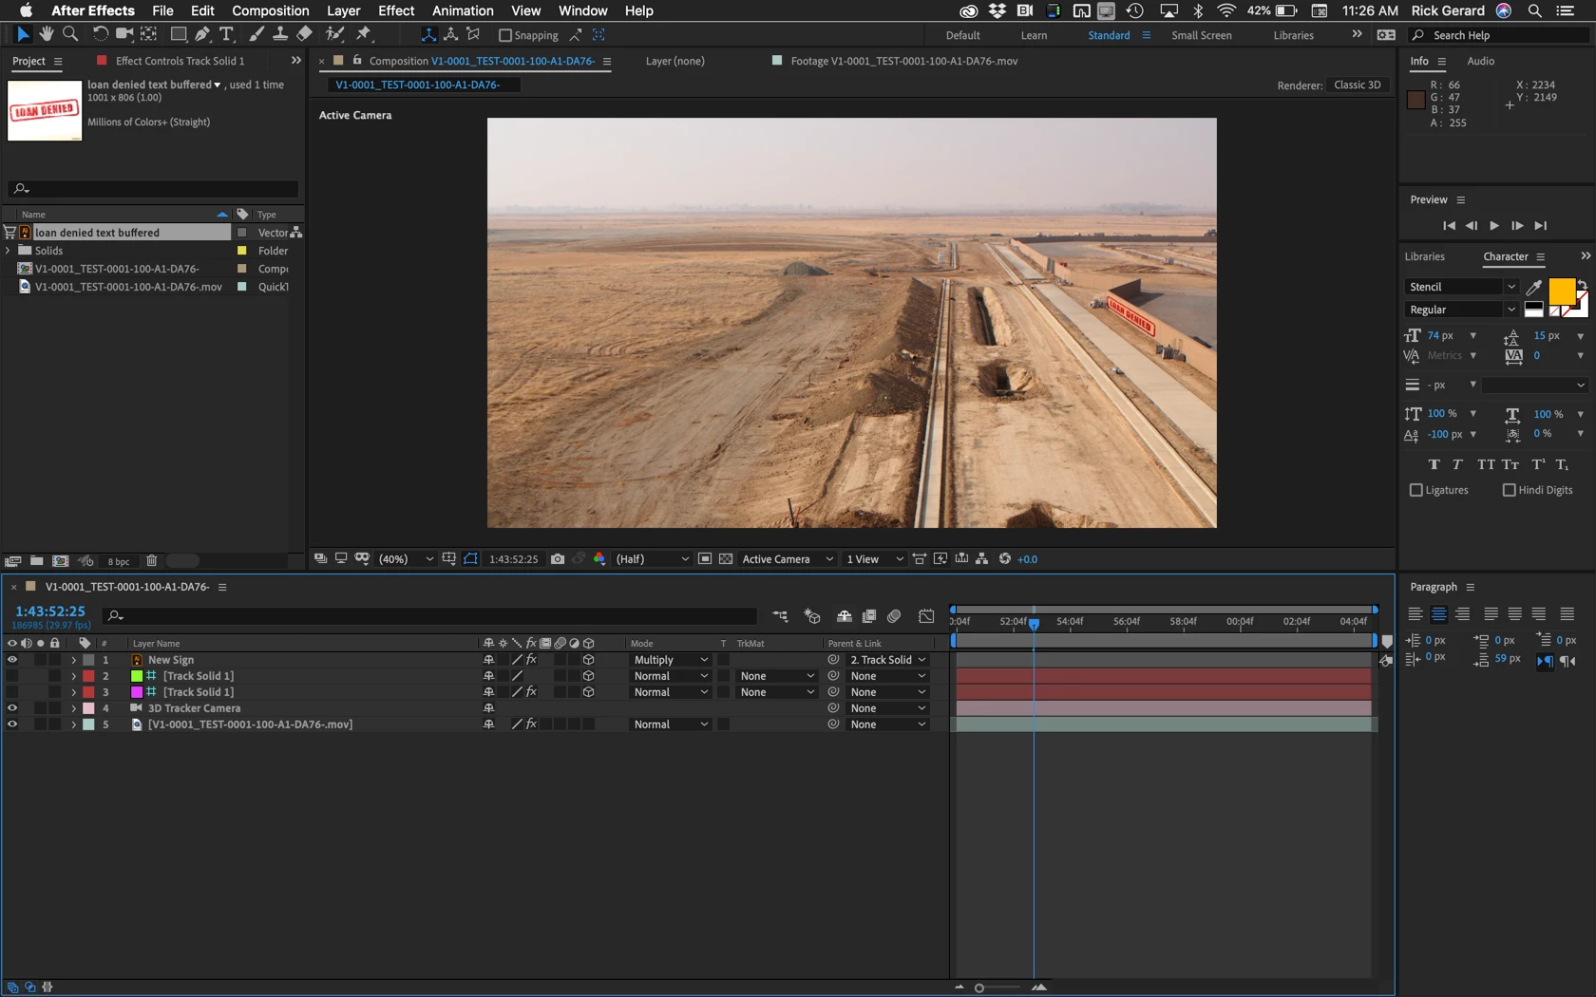The image size is (1596, 997).
Task: Play the preview
Action: pos(1494,226)
